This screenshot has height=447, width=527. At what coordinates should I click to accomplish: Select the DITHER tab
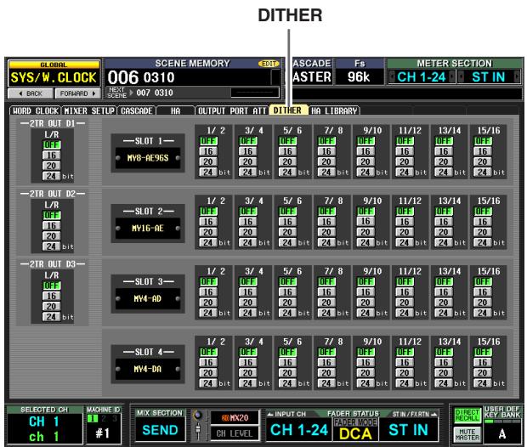287,110
